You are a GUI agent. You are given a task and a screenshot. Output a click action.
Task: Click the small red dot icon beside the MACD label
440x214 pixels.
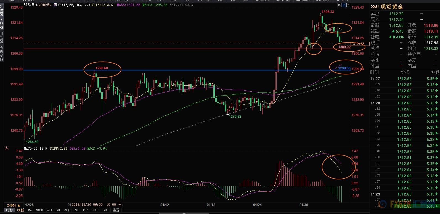(7, 149)
